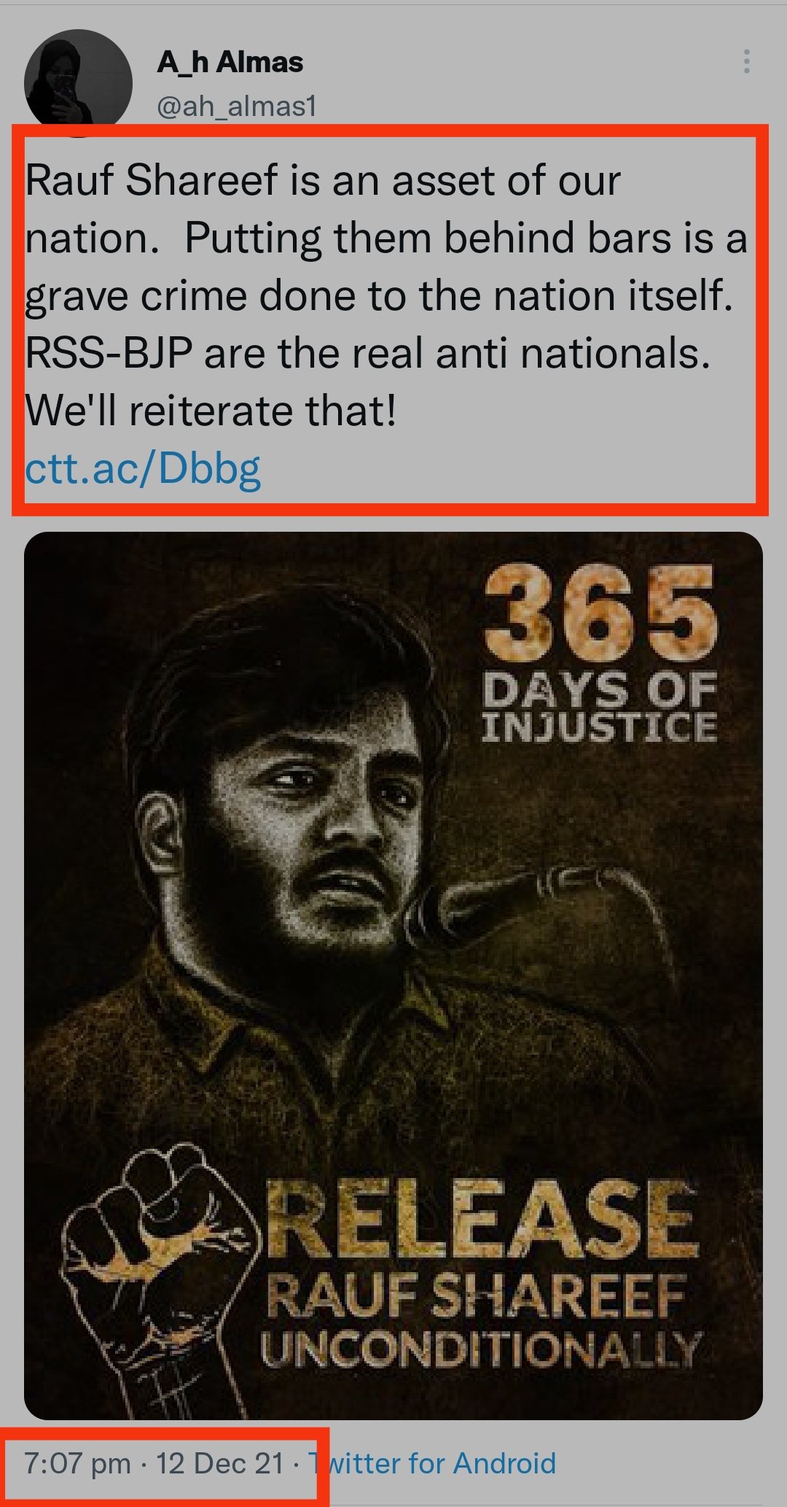This screenshot has width=787, height=1507.
Task: Click the 7:07 pm timestamp
Action: 77,1463
